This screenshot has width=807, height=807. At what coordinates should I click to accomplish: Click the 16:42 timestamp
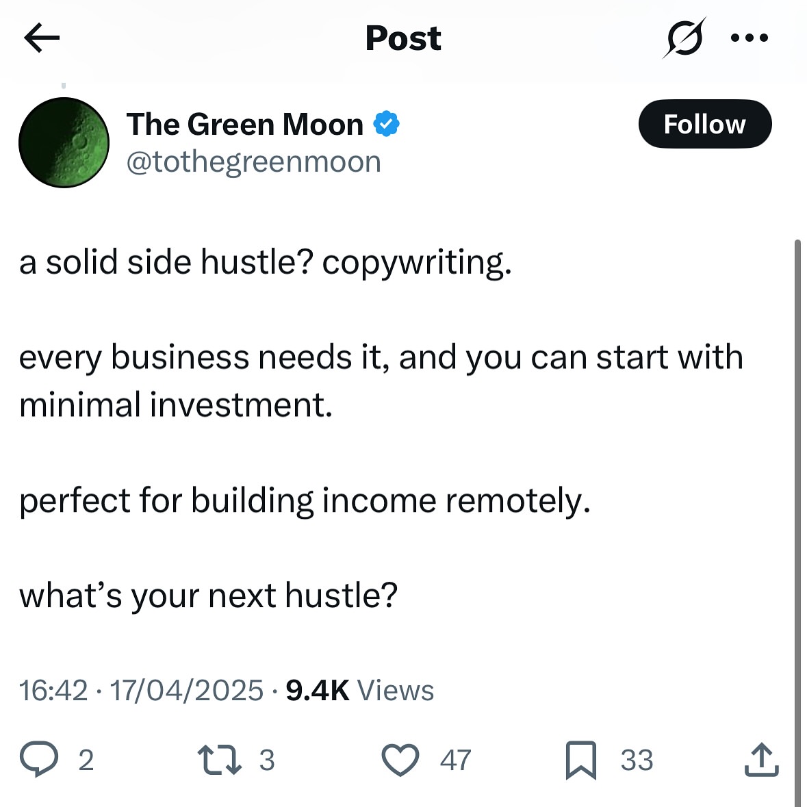click(x=53, y=690)
